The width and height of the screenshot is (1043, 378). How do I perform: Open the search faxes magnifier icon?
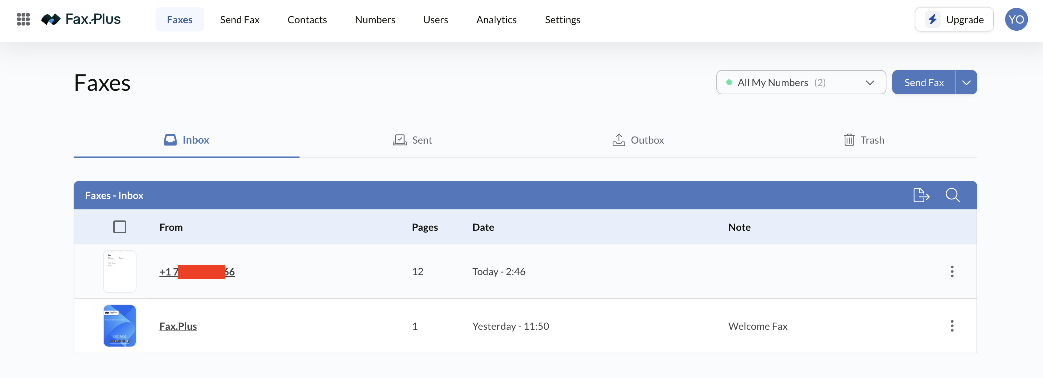click(x=953, y=195)
